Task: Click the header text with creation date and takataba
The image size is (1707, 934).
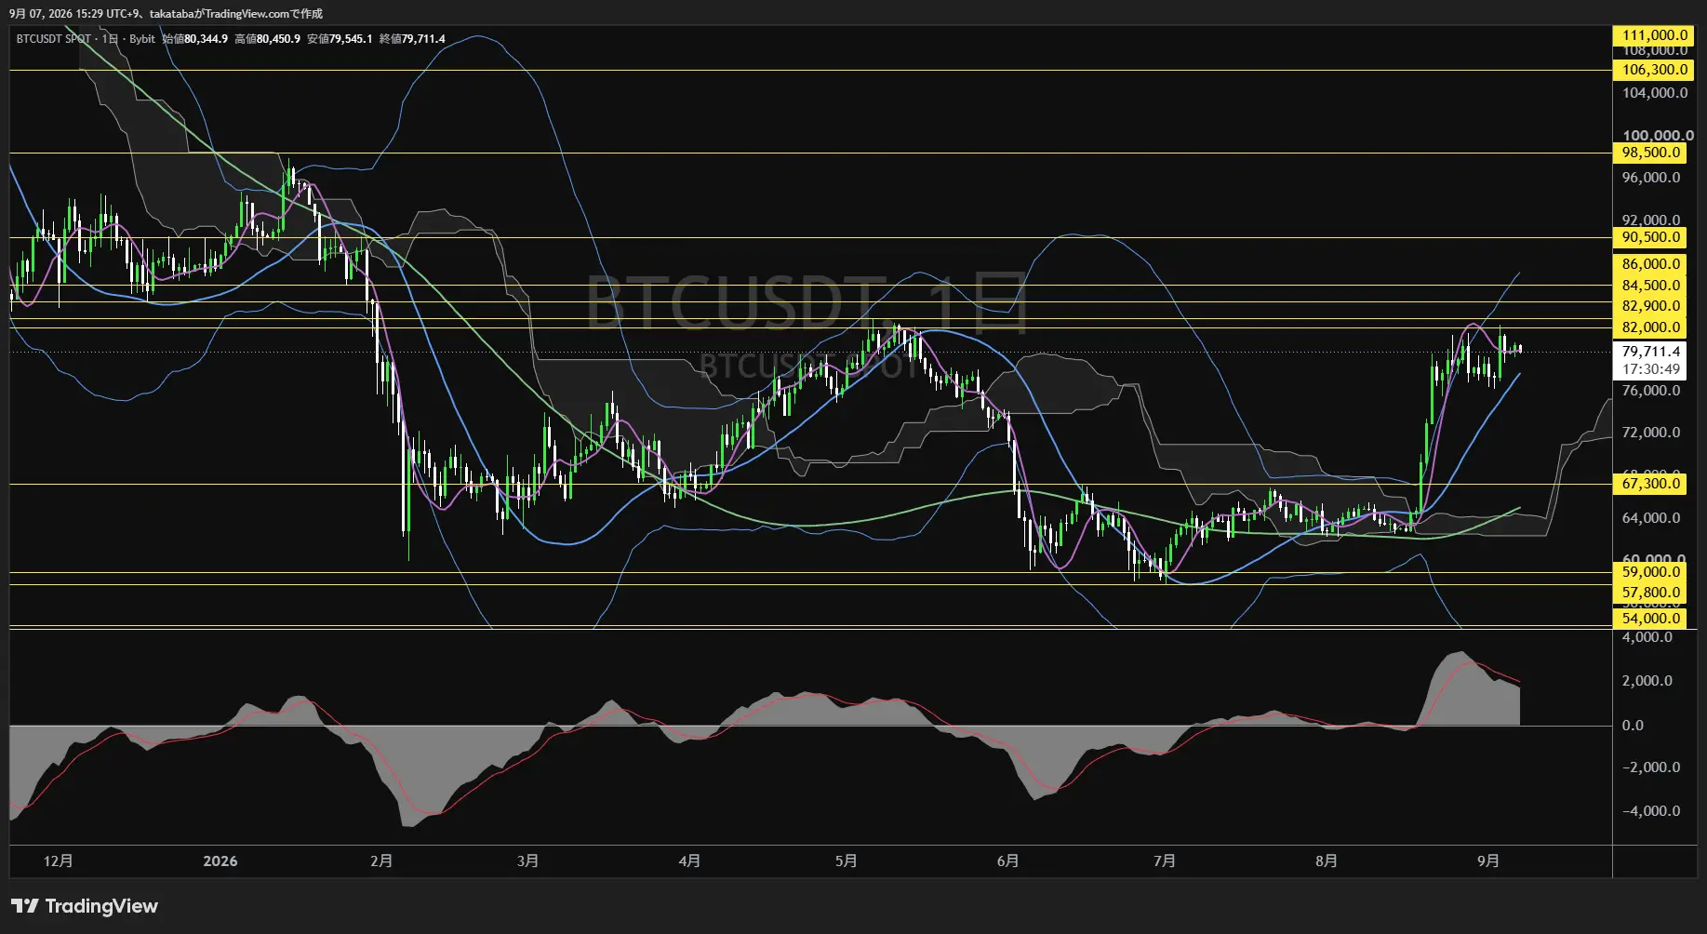Action: tap(167, 13)
